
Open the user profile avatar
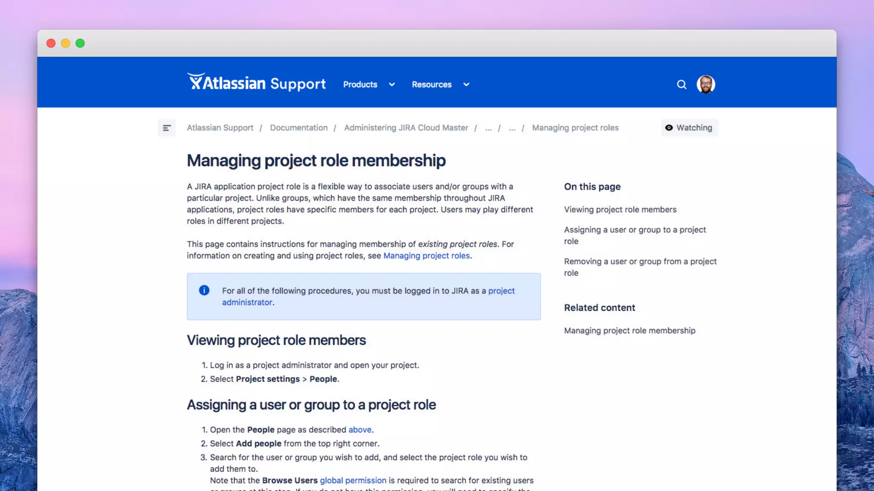(x=706, y=84)
